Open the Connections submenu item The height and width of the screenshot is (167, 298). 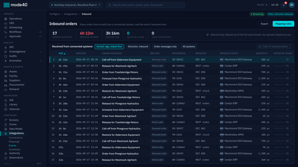coord(16,138)
